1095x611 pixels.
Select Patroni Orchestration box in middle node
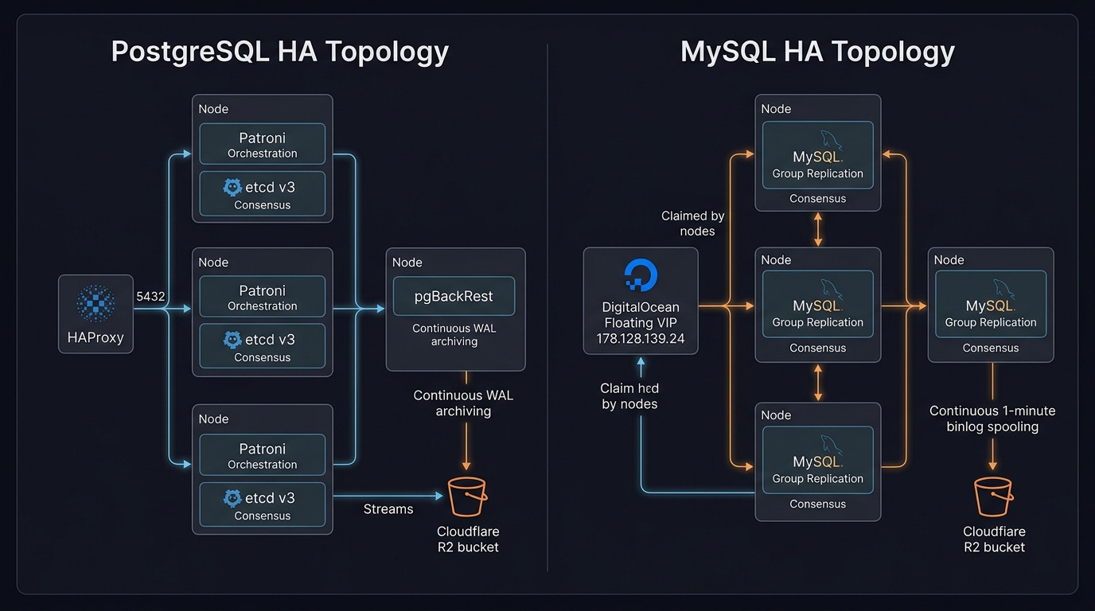(263, 297)
